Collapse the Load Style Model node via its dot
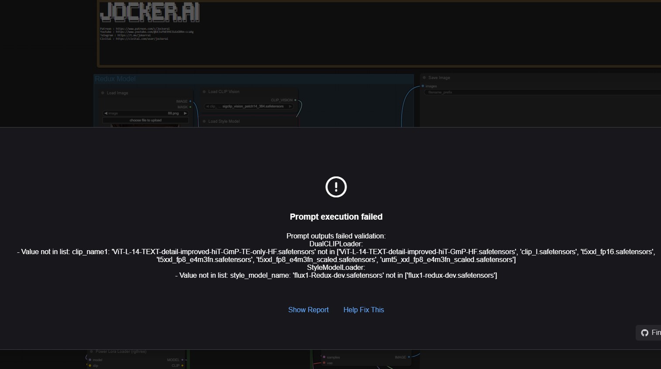This screenshot has height=369, width=661. click(204, 121)
